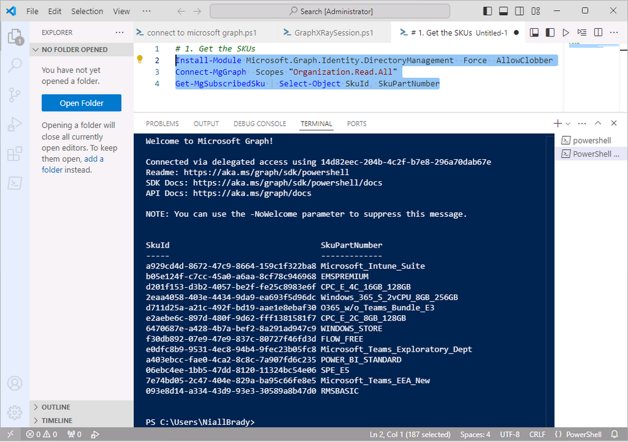
Task: Open the Edit menu
Action: tap(55, 11)
